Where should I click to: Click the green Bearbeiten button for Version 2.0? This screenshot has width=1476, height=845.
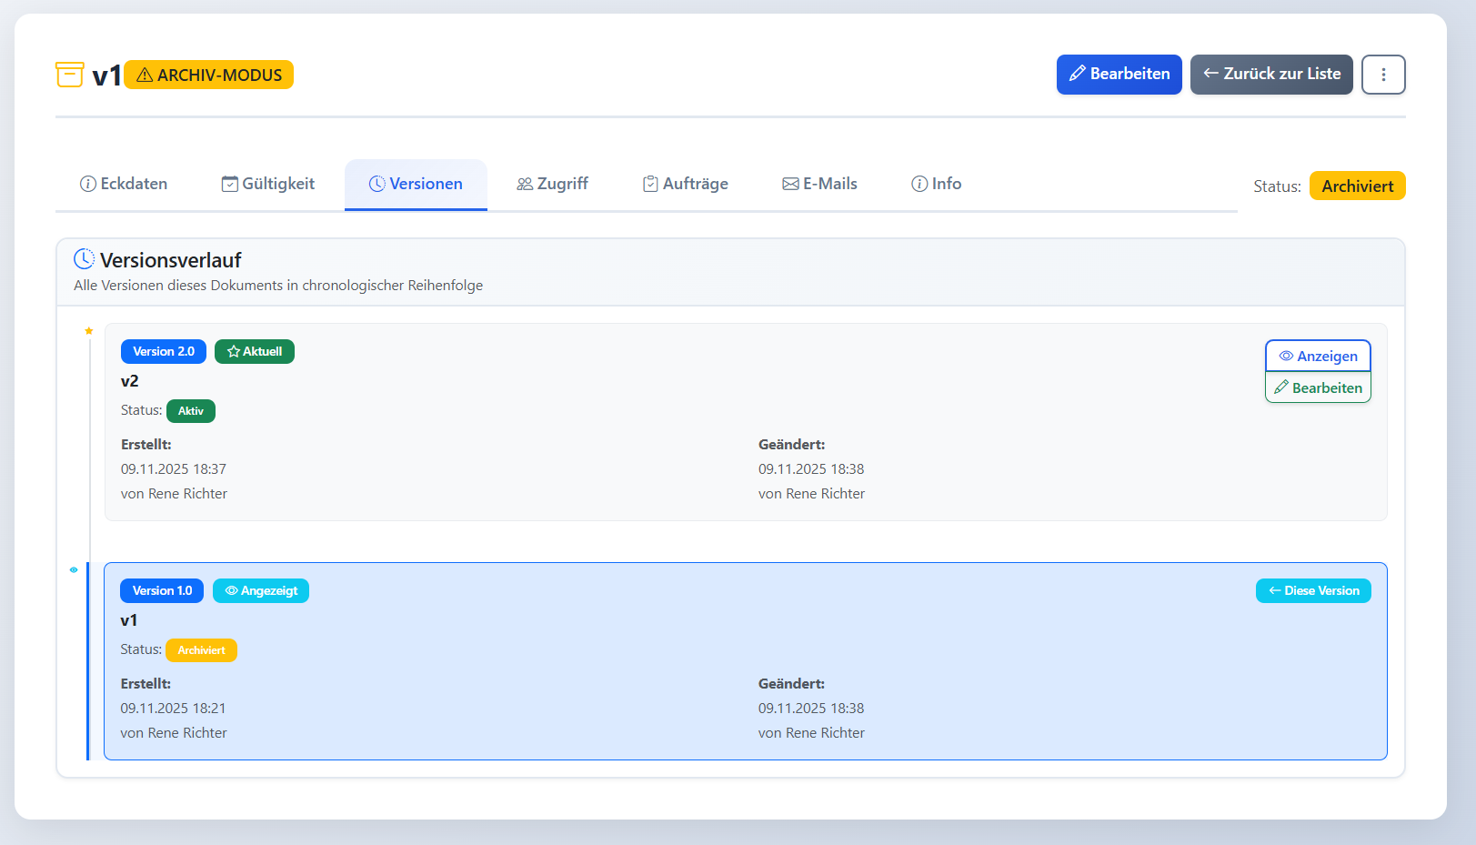1318,388
